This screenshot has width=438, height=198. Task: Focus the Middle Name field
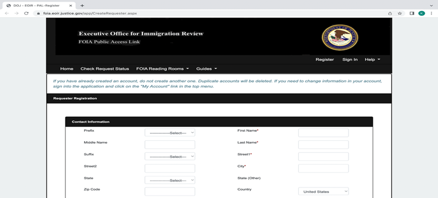coord(170,144)
